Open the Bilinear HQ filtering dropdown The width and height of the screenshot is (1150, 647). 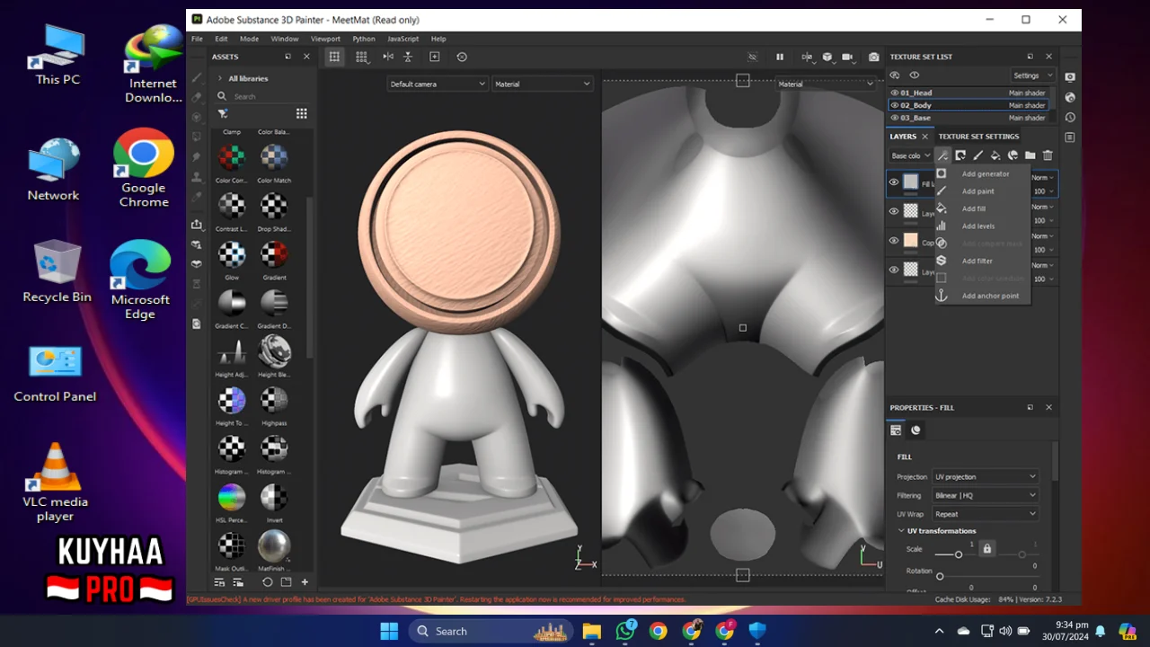985,495
